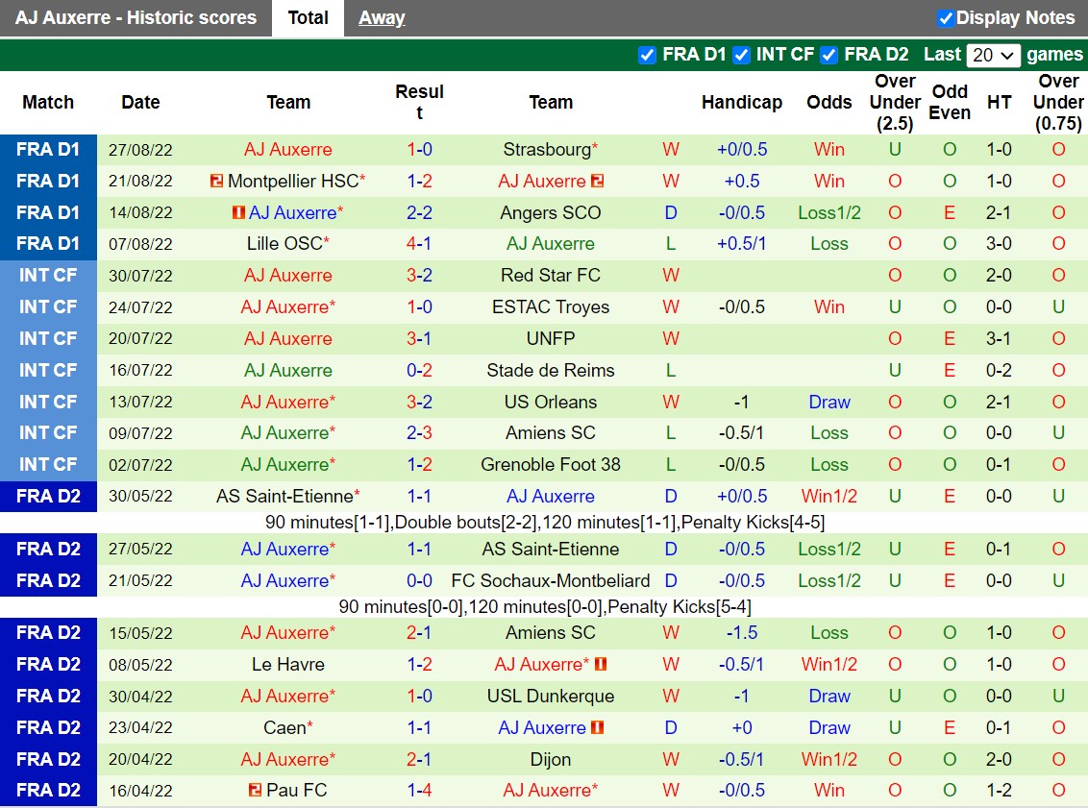Disable the INT CF competition checkbox

pos(741,55)
